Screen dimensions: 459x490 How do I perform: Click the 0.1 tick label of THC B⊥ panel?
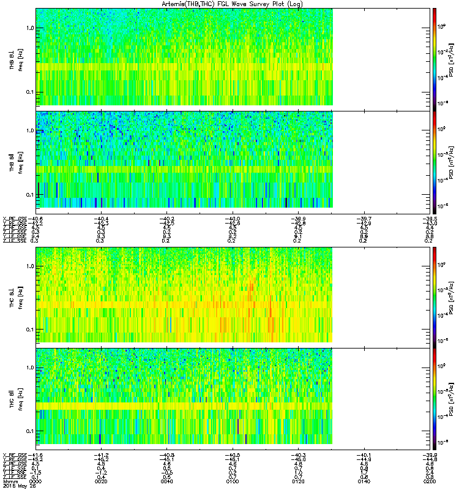(30, 330)
